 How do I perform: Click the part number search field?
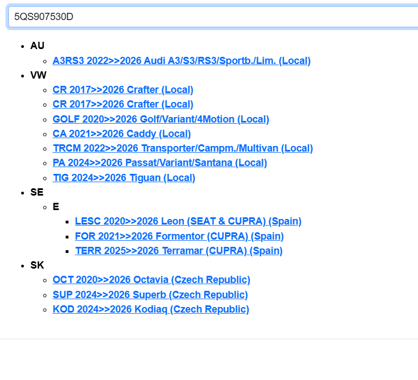tap(212, 17)
